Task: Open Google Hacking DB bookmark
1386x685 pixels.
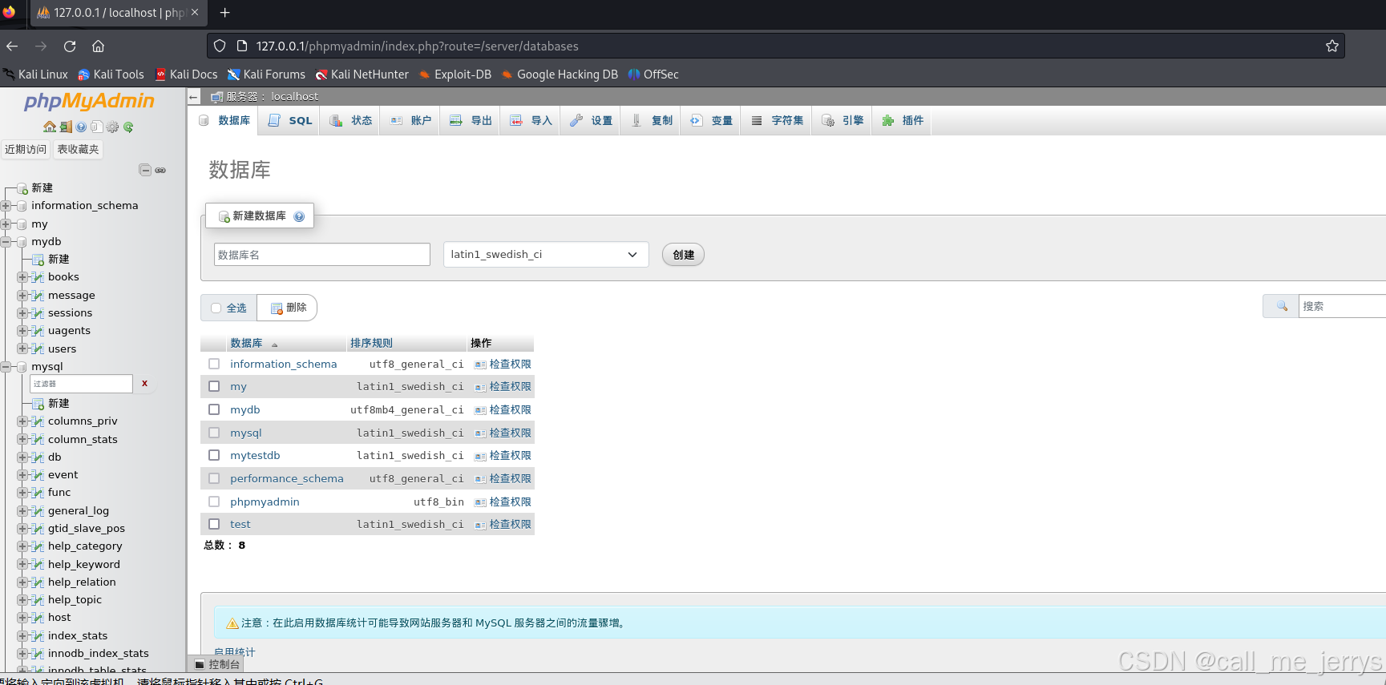Action: pyautogui.click(x=560, y=75)
